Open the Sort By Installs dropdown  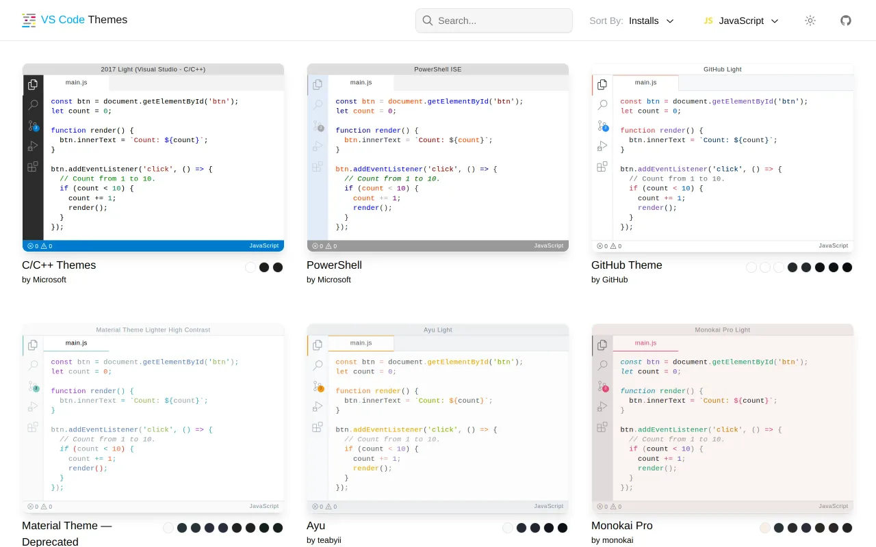632,21
